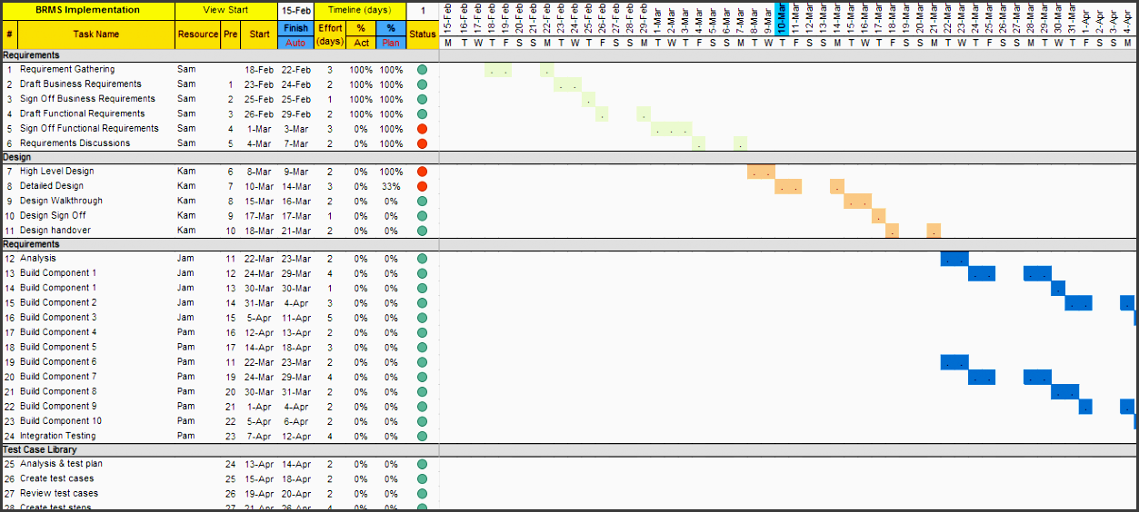Viewport: 1139px width, 512px height.
Task: Click the green status circle for Requirement Gathering
Action: 422,70
